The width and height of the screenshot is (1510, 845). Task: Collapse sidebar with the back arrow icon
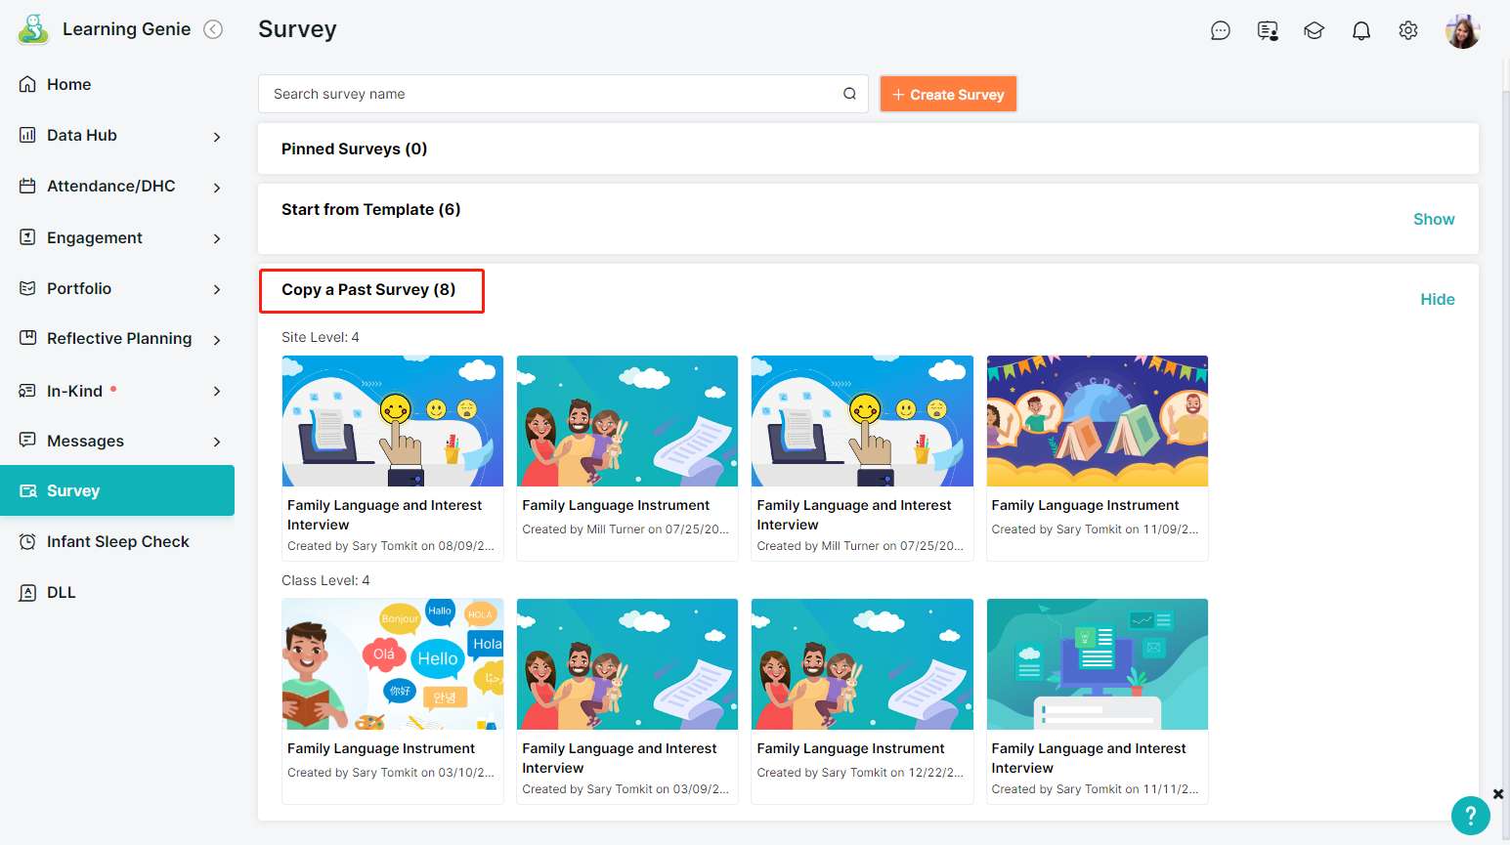point(213,29)
